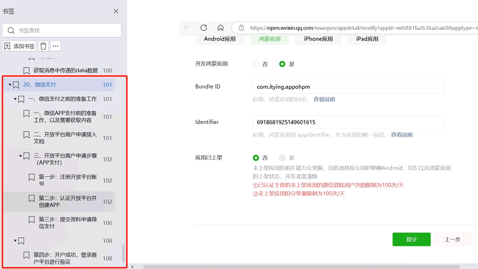The image size is (478, 269).
Task: Click the green 提交 button
Action: (411, 239)
